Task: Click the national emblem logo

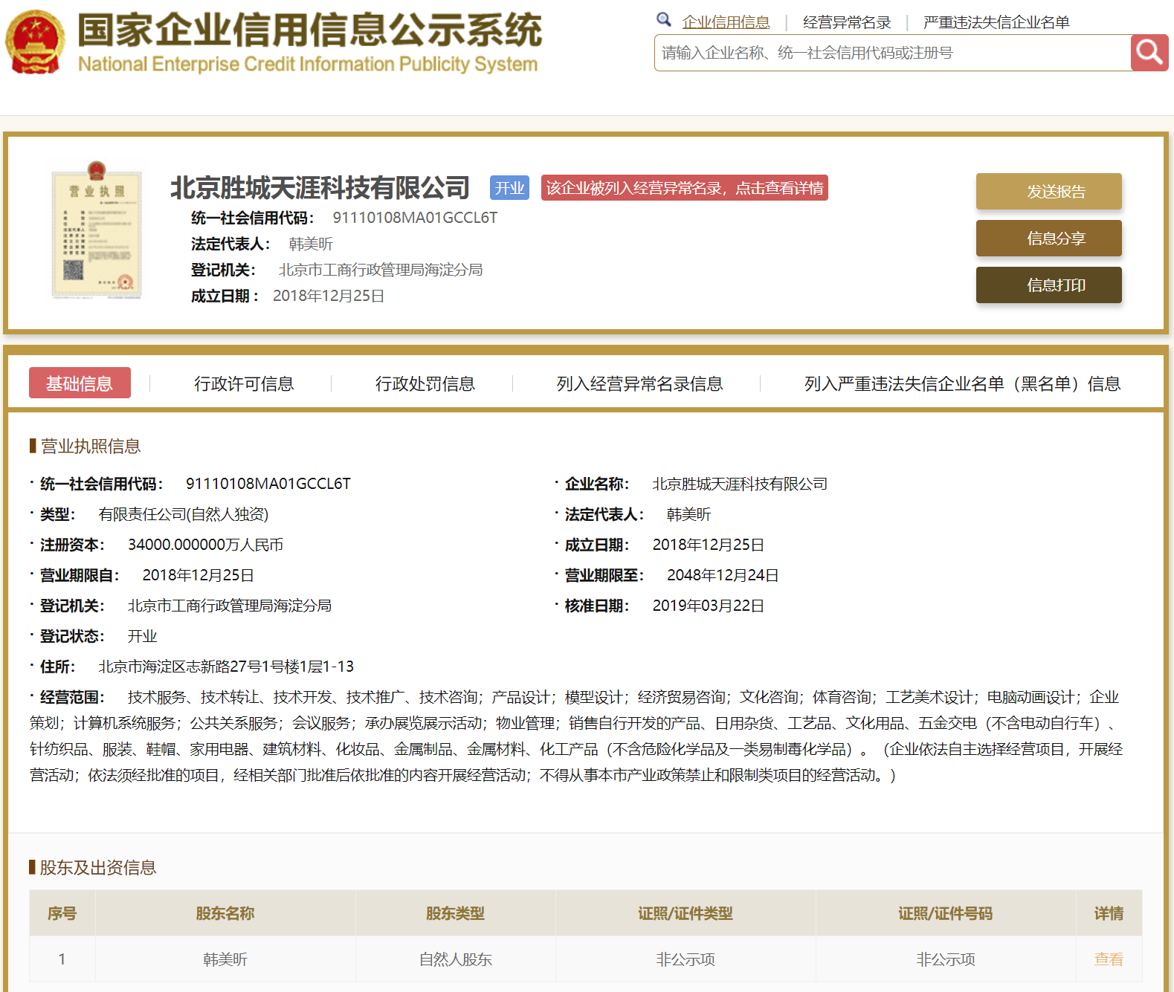Action: pyautogui.click(x=35, y=42)
